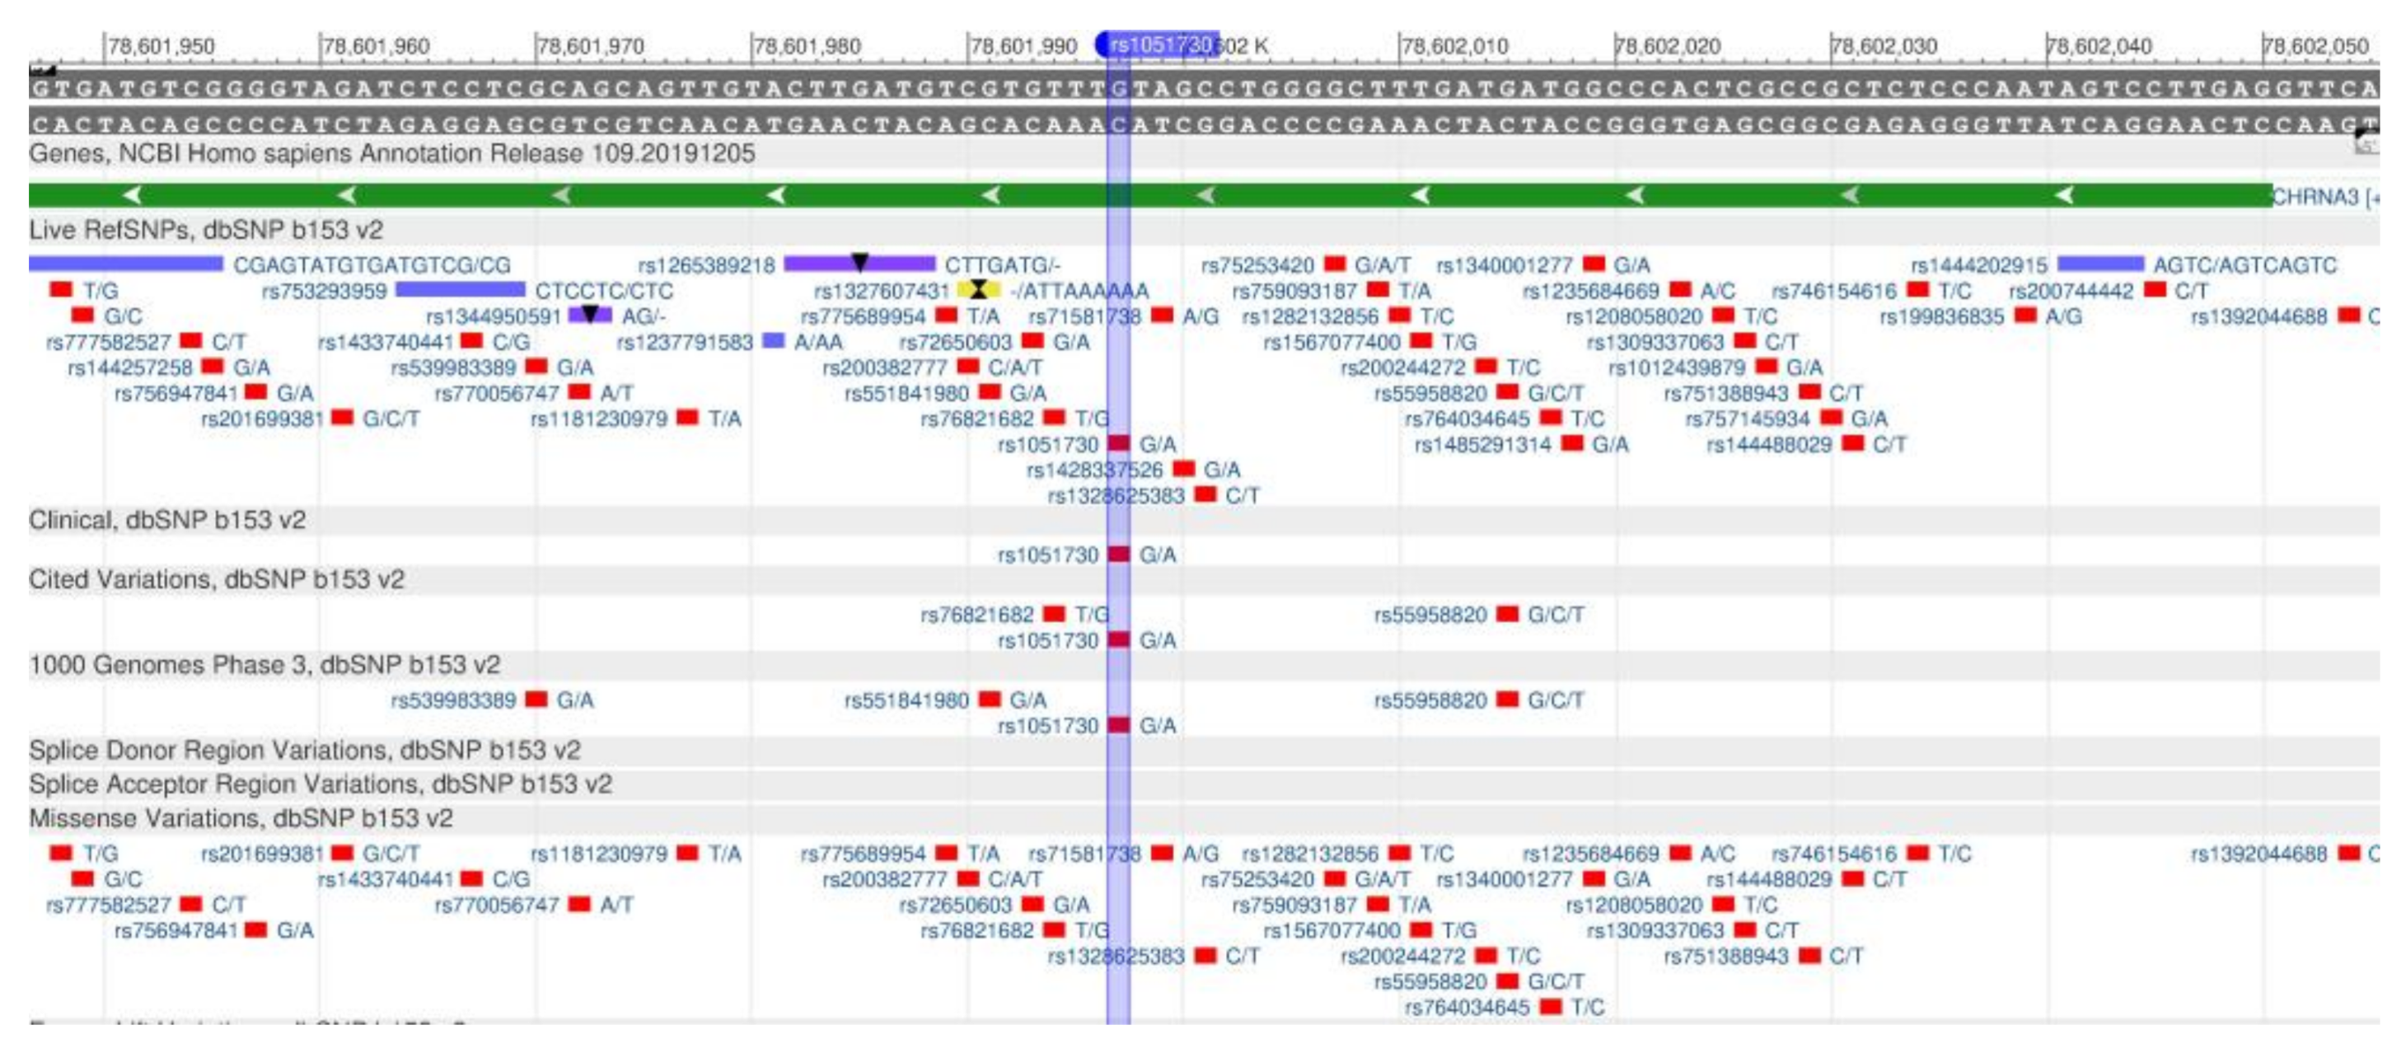Click rs1051730 in the Clinical track
The width and height of the screenshot is (2406, 1053).
(1048, 555)
